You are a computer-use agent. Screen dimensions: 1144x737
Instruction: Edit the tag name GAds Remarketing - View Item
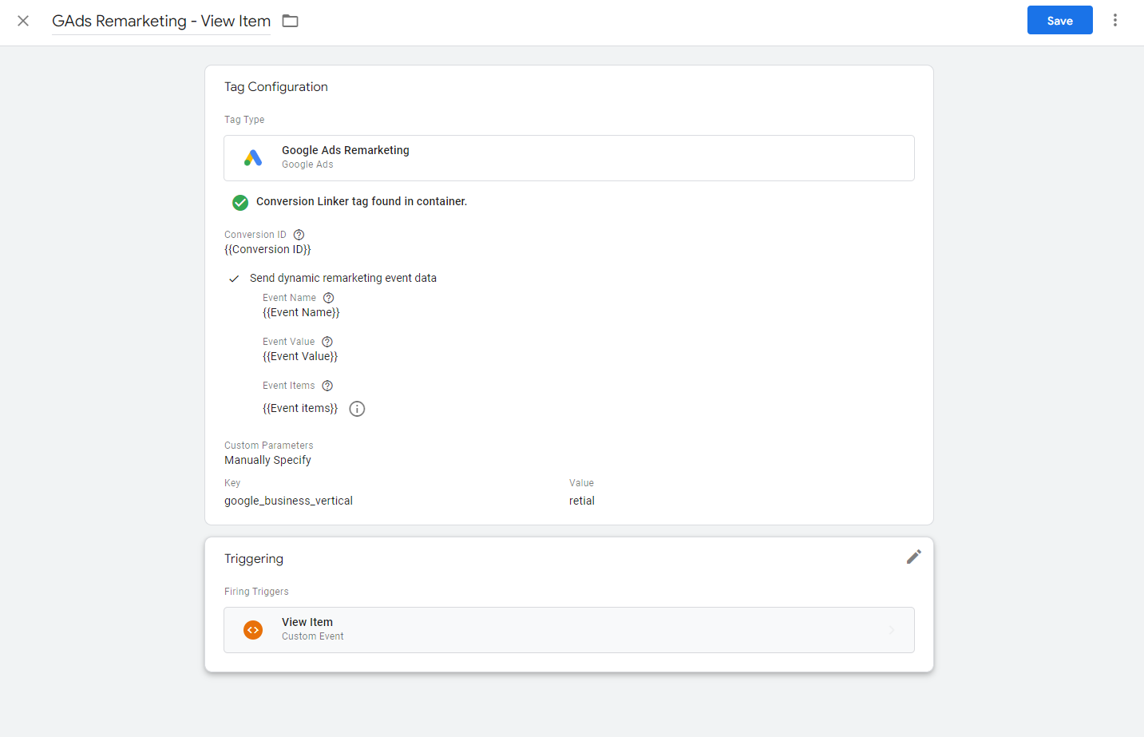[x=161, y=21]
